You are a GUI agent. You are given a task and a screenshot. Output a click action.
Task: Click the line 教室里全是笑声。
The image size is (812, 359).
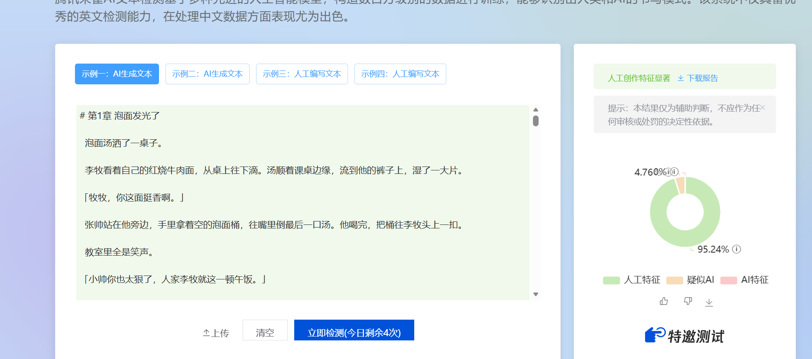(x=121, y=252)
